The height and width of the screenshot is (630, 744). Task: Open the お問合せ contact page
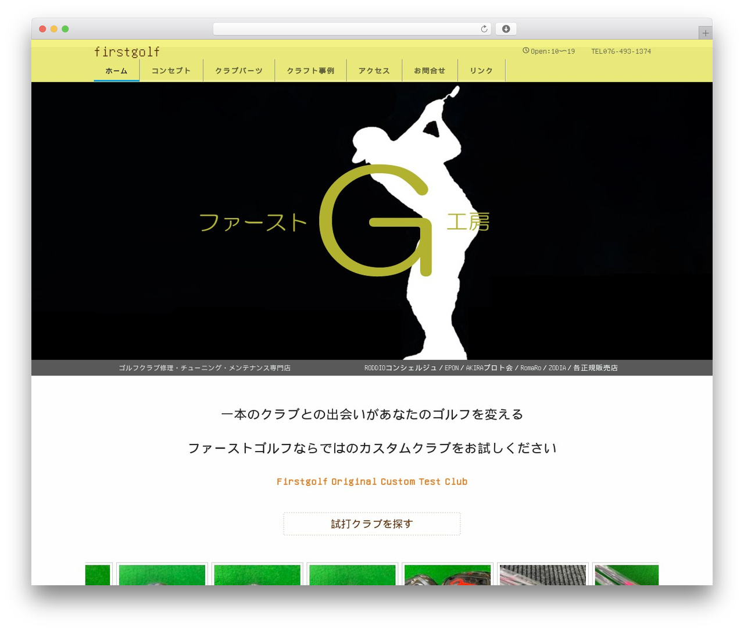tap(430, 71)
